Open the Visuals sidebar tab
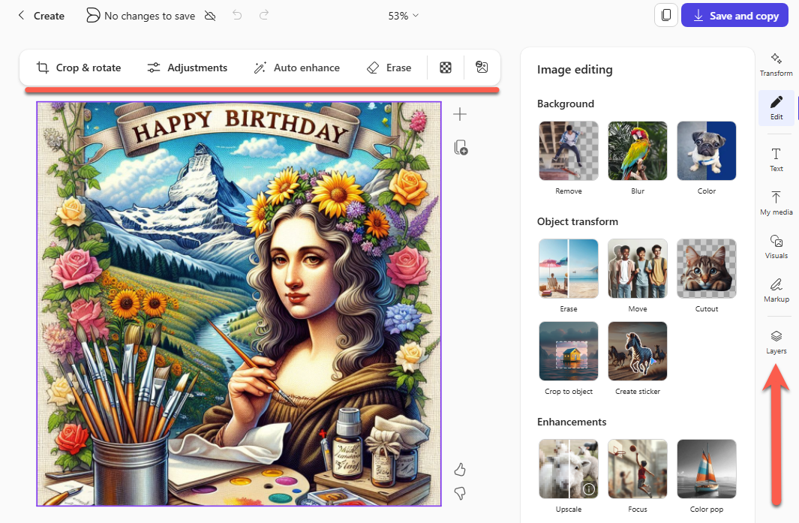 [776, 247]
